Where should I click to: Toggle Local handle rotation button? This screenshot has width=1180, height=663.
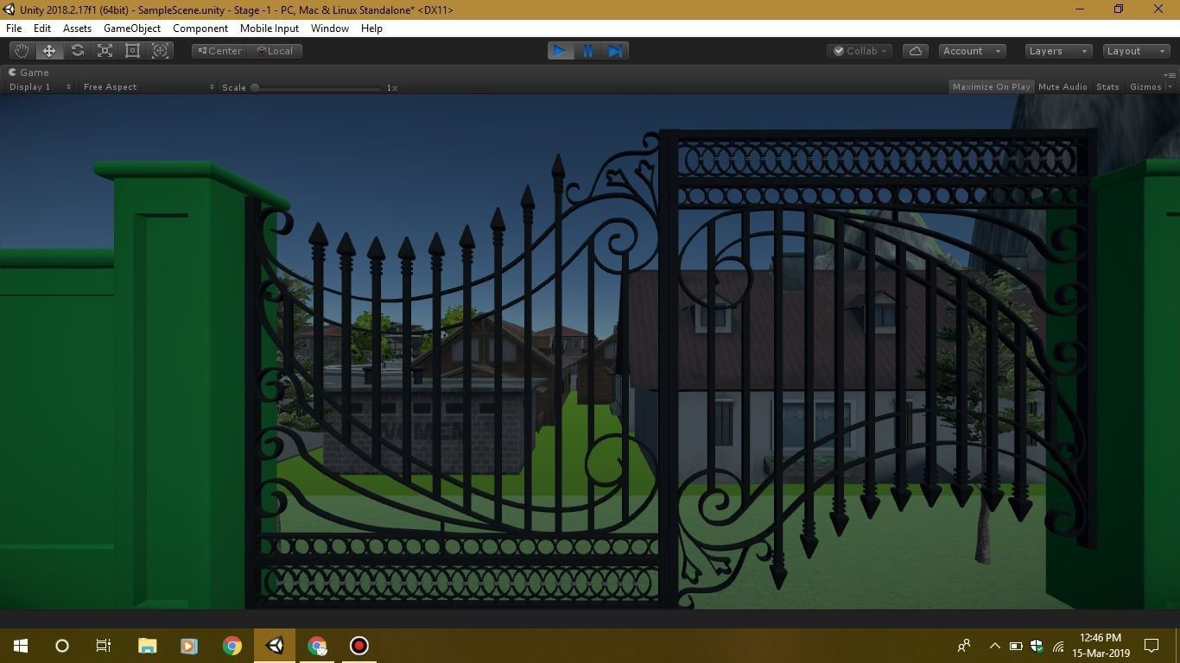(275, 51)
